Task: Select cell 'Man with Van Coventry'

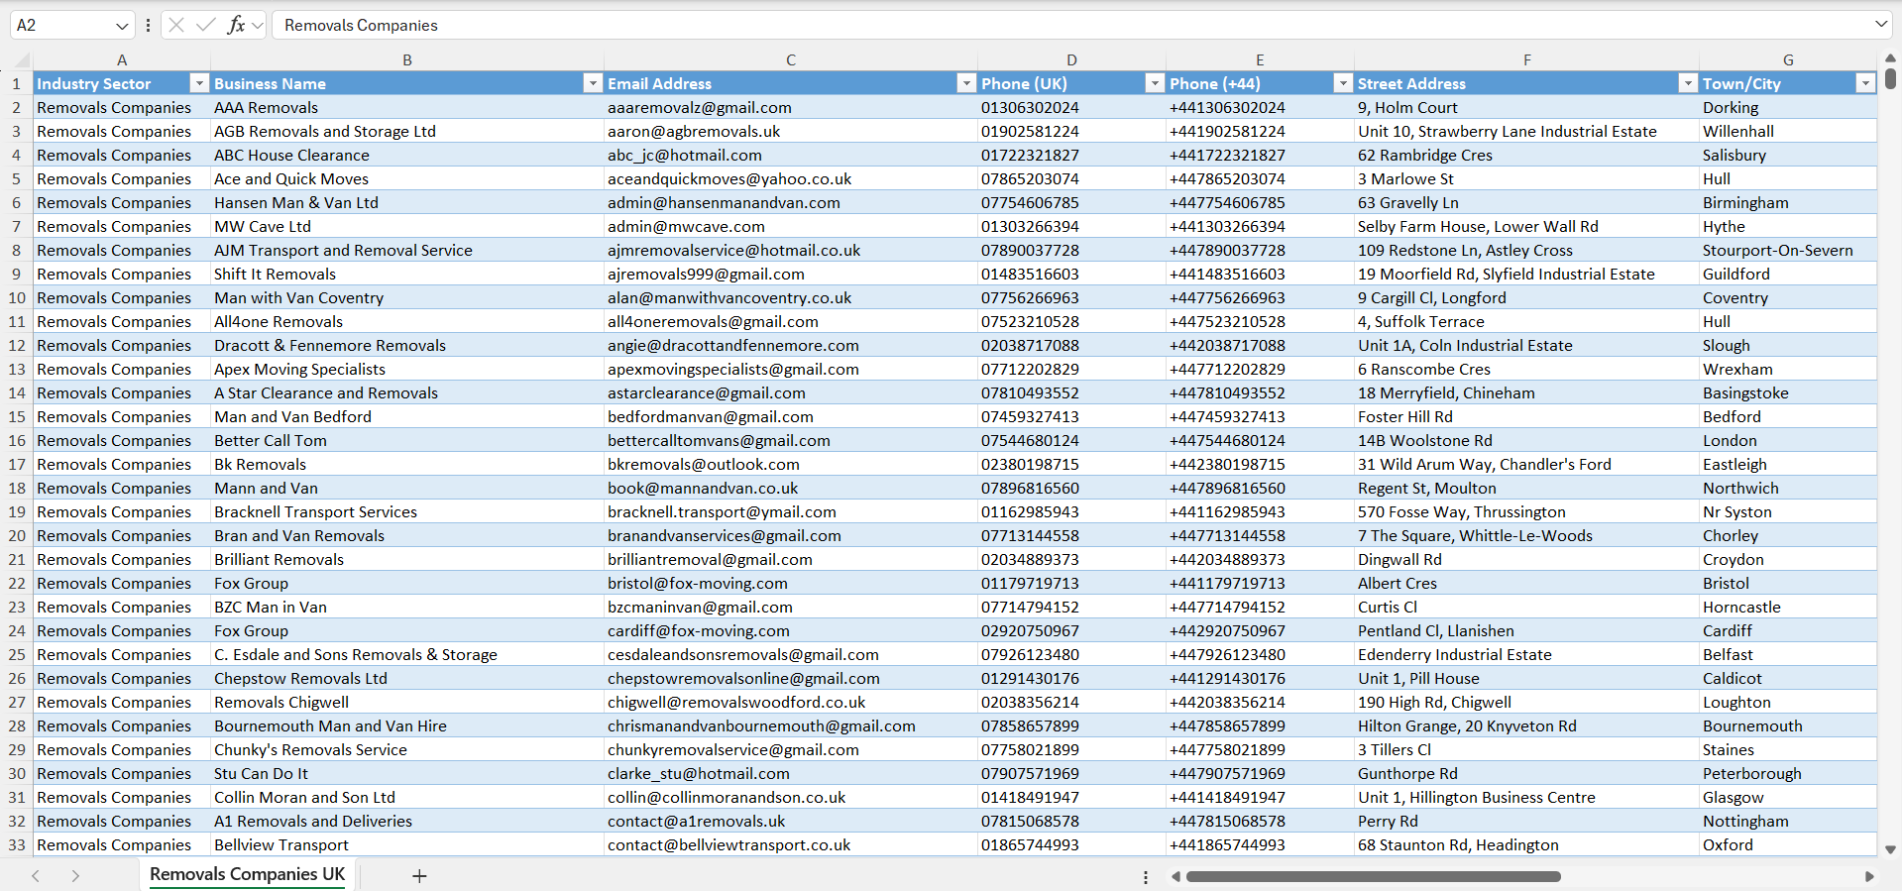Action: (x=407, y=297)
